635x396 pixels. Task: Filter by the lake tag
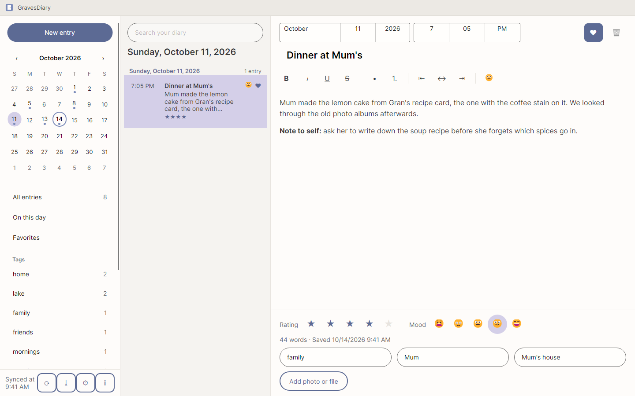60,293
